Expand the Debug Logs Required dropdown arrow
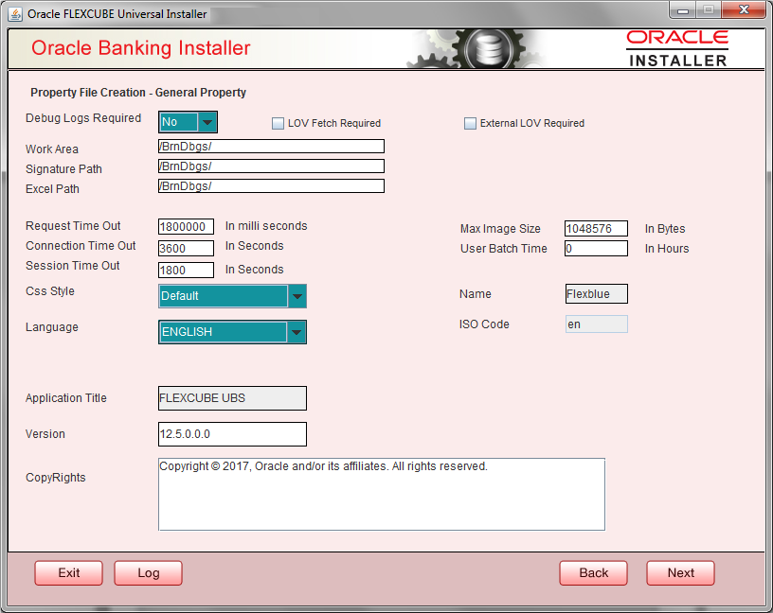 click(x=209, y=122)
